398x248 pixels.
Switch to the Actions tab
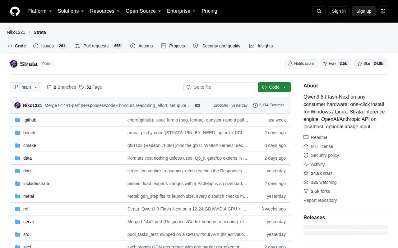[141, 46]
